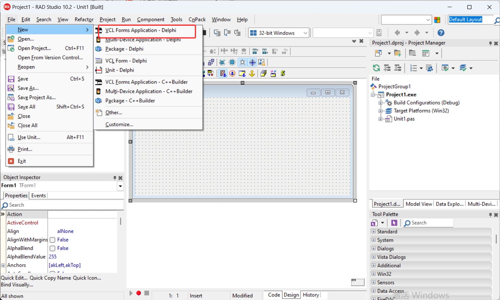Click the form's maximize button in designer
The height and width of the screenshot is (300, 500).
coord(328,92)
